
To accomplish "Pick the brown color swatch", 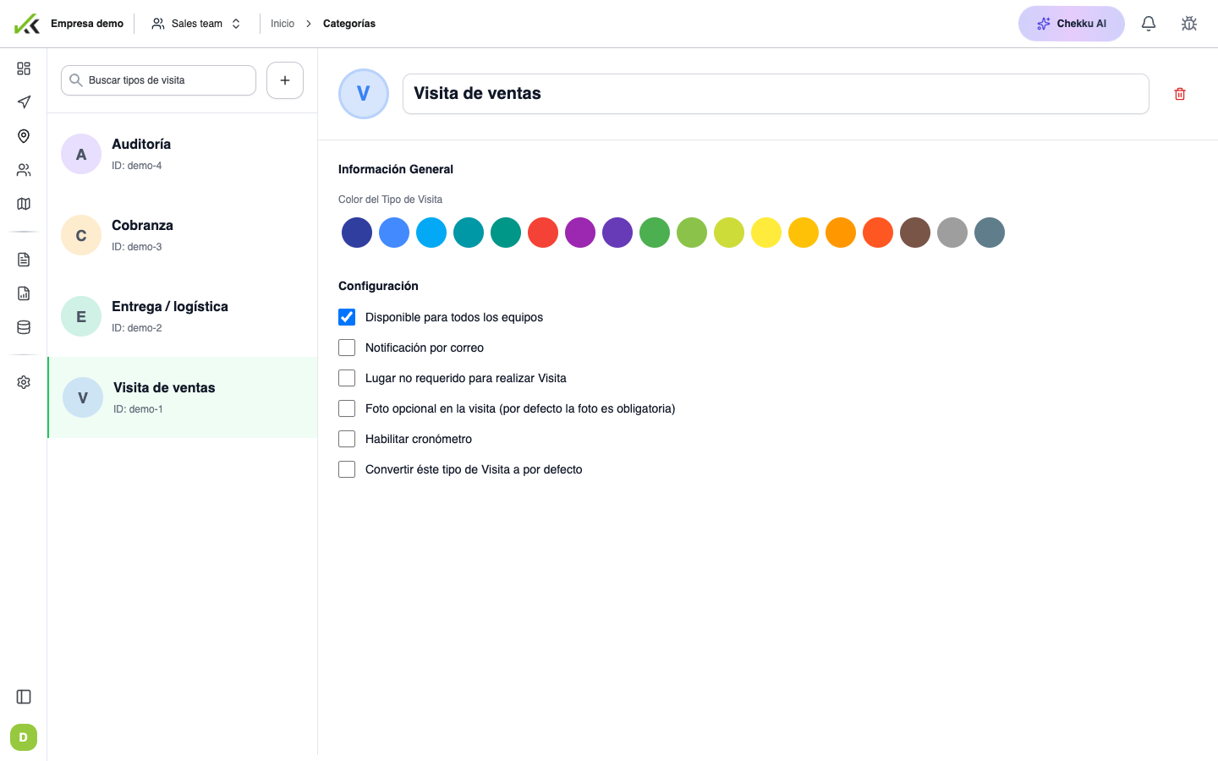I will (915, 233).
